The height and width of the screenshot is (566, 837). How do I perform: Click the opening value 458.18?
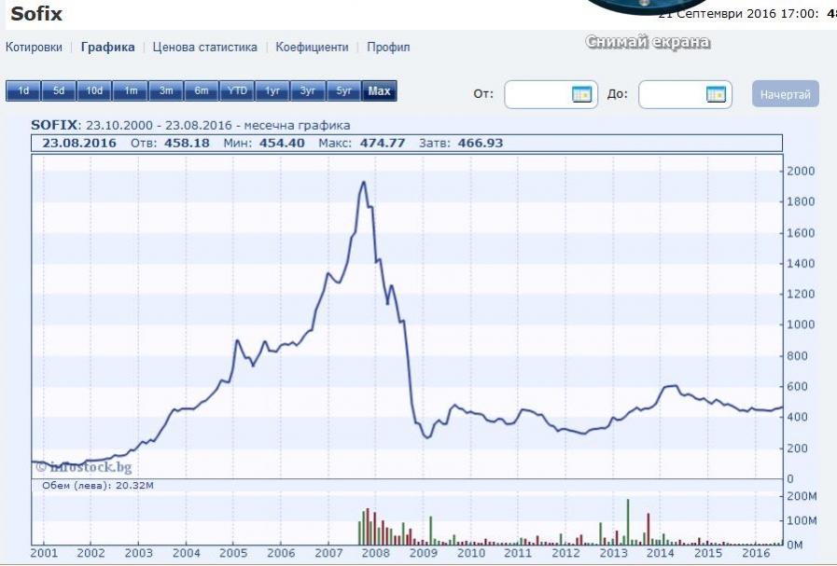[187, 143]
